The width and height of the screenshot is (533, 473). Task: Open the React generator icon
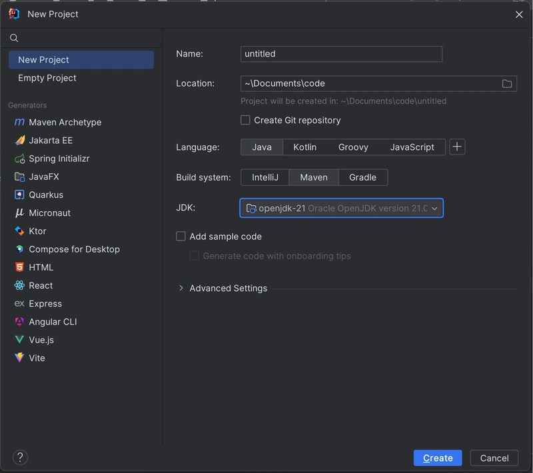19,285
